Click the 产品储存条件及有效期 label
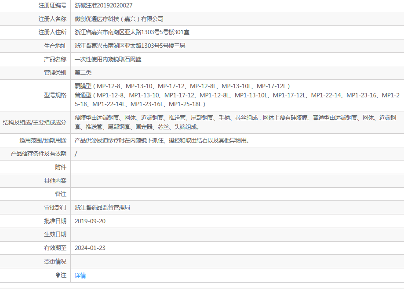Viewport: 404px width, 289px height. coord(38,154)
